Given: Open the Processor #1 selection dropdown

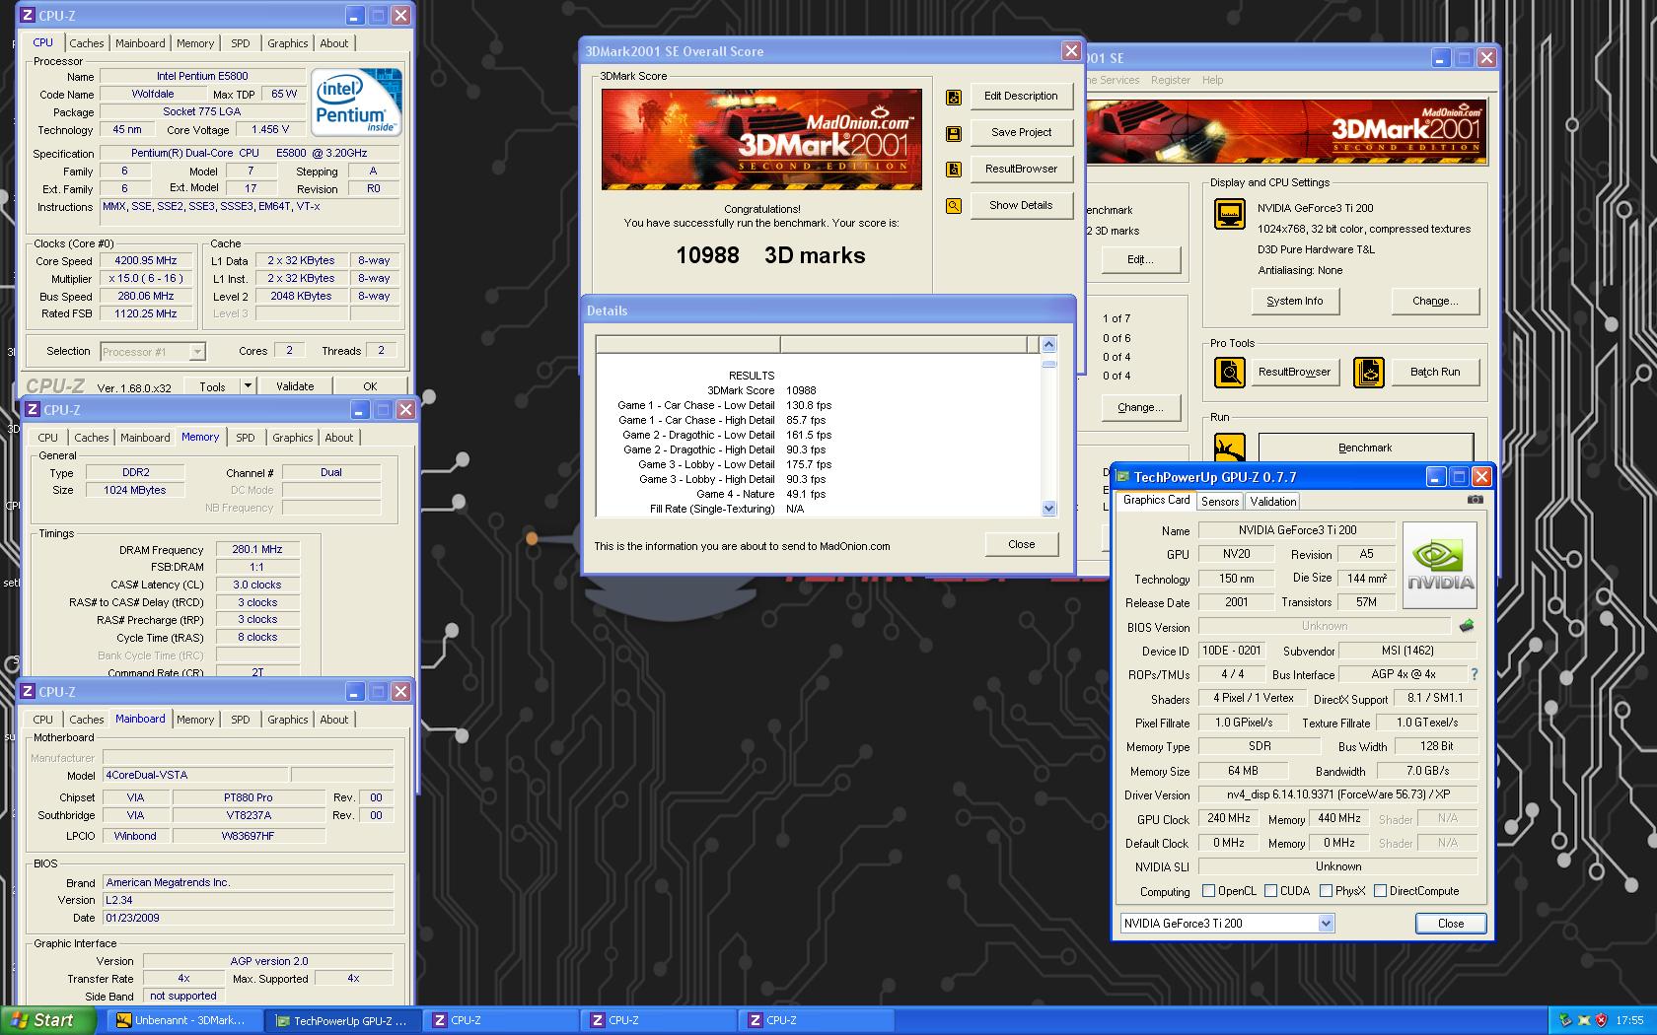Looking at the screenshot, I should (x=151, y=352).
